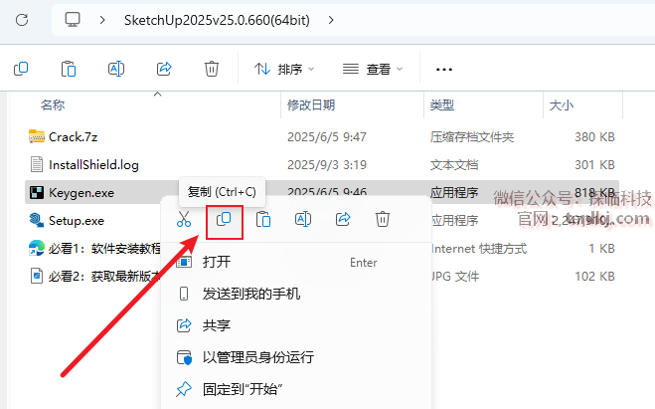Open the 查看 view dropdown
Image resolution: width=655 pixels, height=409 pixels.
point(373,69)
